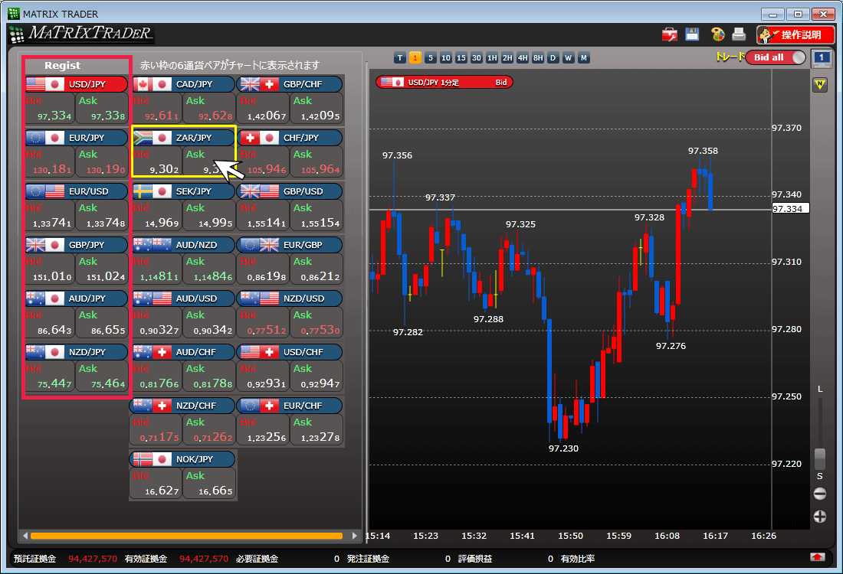Screen dimensions: 843x574
Task: Click the 97.334 current price axis label
Action: pos(790,209)
